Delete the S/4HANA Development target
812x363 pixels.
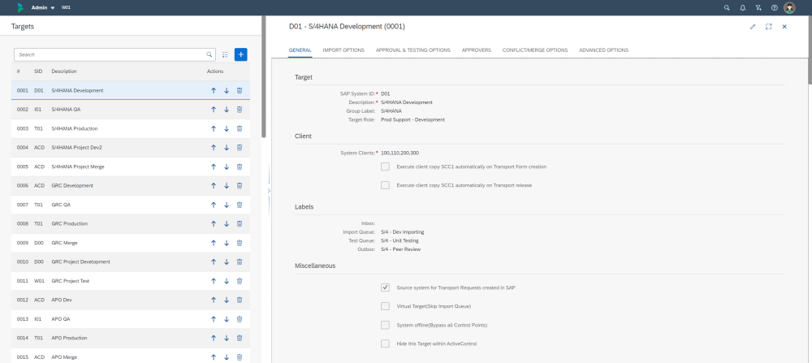[x=240, y=90]
